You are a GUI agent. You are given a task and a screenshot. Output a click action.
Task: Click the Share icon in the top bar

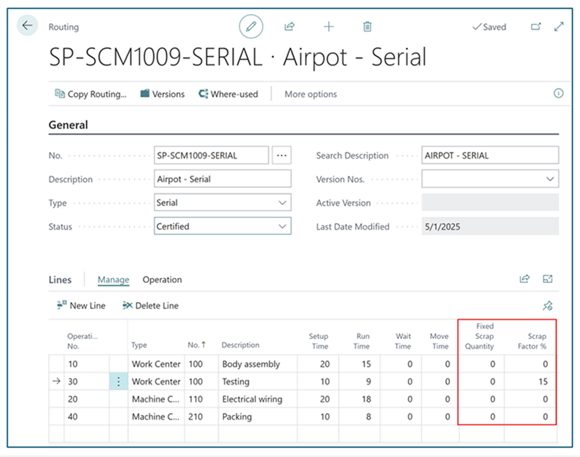(x=289, y=26)
